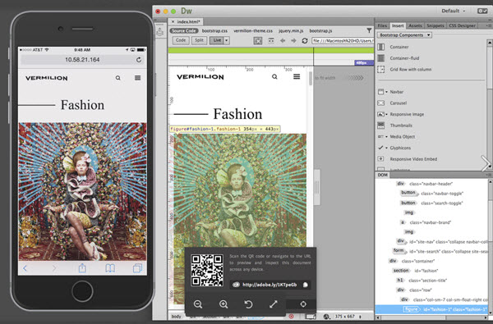Switch to the Snippets panel tab
The image size is (493, 324).
[435, 25]
